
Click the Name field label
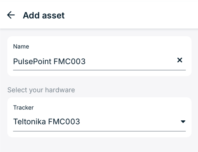[21, 46]
